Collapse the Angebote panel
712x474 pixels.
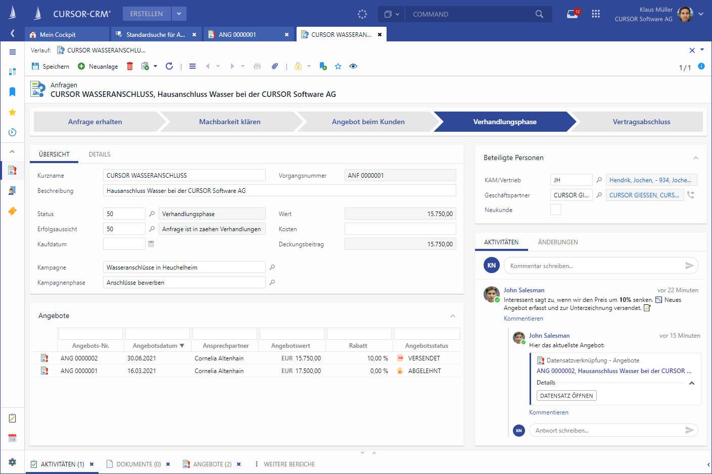pyautogui.click(x=453, y=316)
